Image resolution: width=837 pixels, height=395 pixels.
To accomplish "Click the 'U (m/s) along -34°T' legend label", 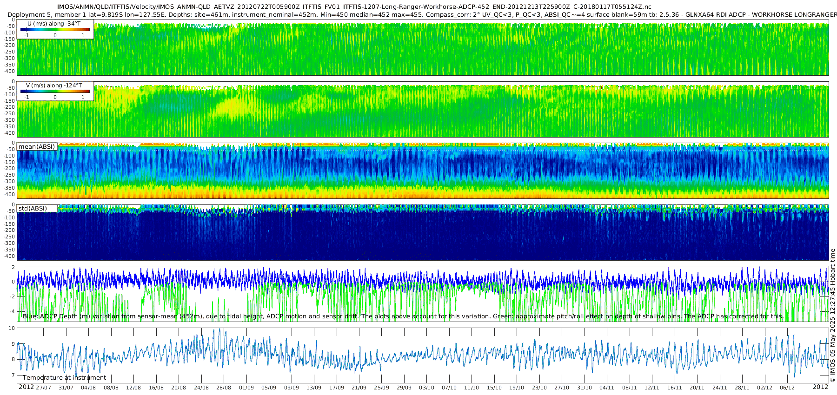I will tap(54, 24).
